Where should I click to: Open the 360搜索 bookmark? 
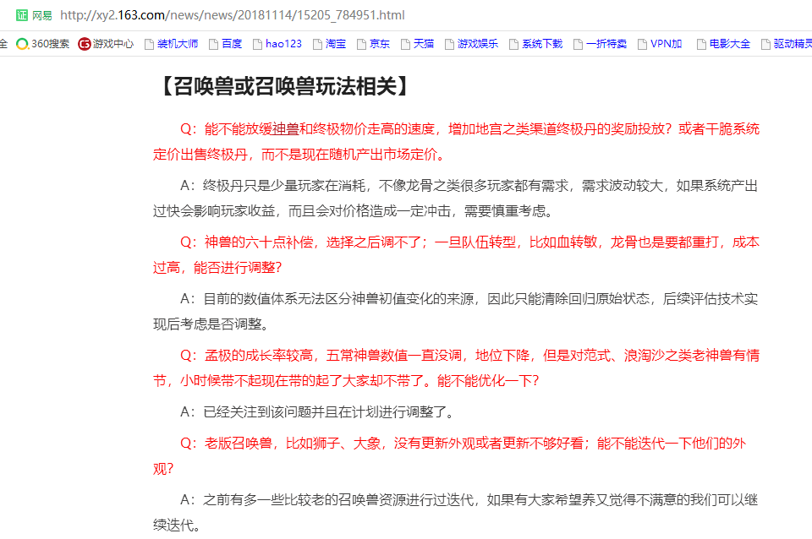pos(43,44)
